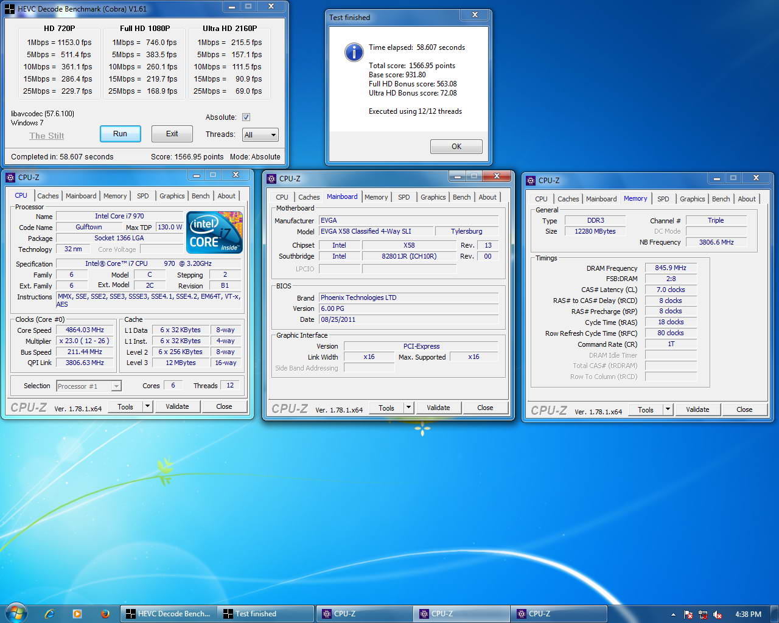
Task: Click Tools button in Mainboard CPU-Z window
Action: coord(386,408)
